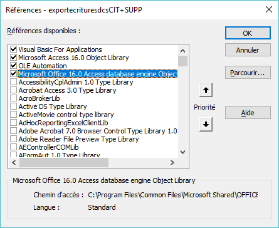Image resolution: width=279 pixels, height=228 pixels.
Task: Enable Active DS Type Library
Action: tap(14, 106)
